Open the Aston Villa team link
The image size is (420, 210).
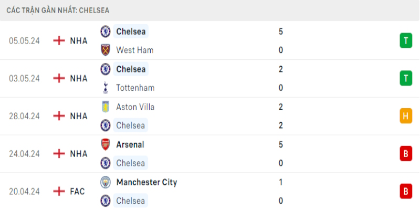[135, 107]
